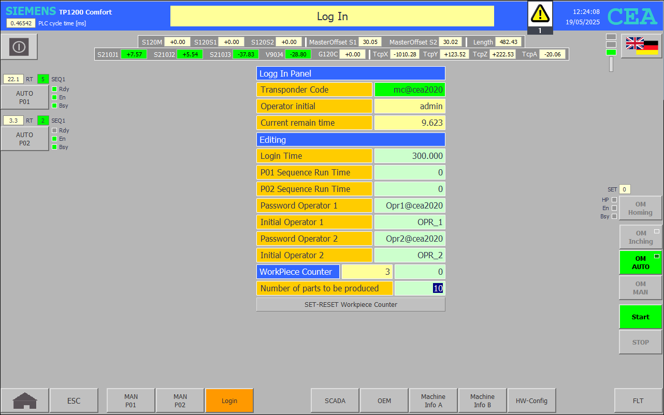Viewport: 664px width, 415px height.
Task: Switch to OM MAN mode
Action: click(641, 288)
